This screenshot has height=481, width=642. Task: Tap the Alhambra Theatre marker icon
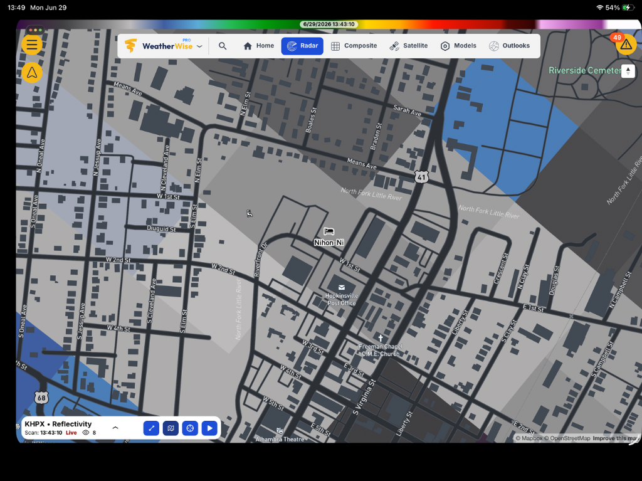(x=280, y=431)
